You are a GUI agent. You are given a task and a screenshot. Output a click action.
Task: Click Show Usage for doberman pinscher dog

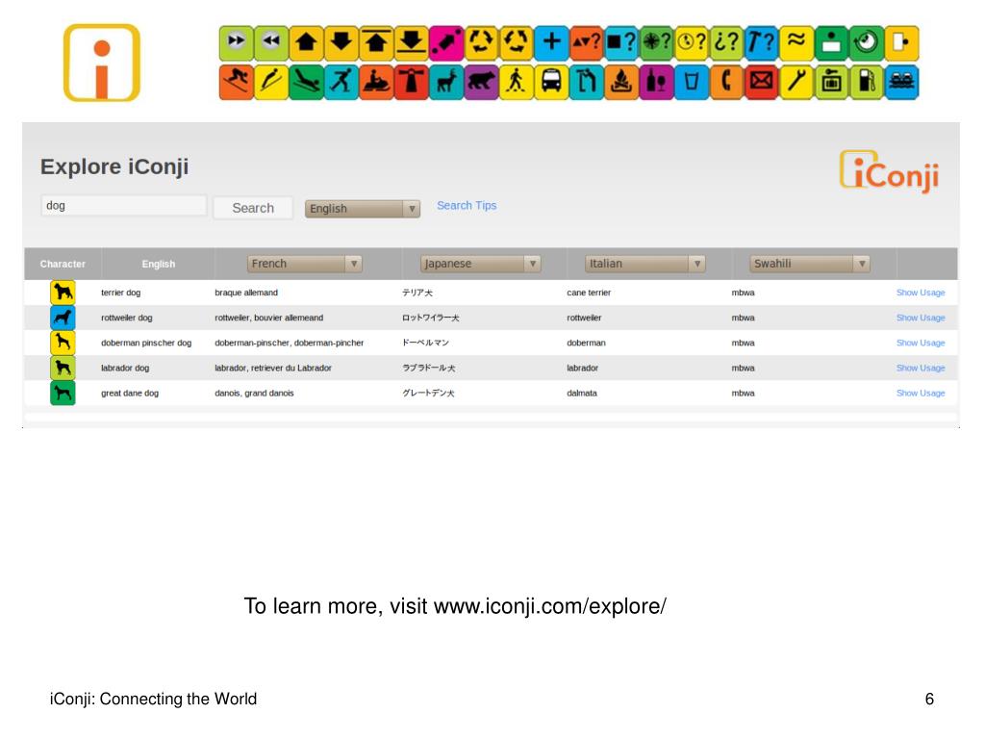(921, 343)
